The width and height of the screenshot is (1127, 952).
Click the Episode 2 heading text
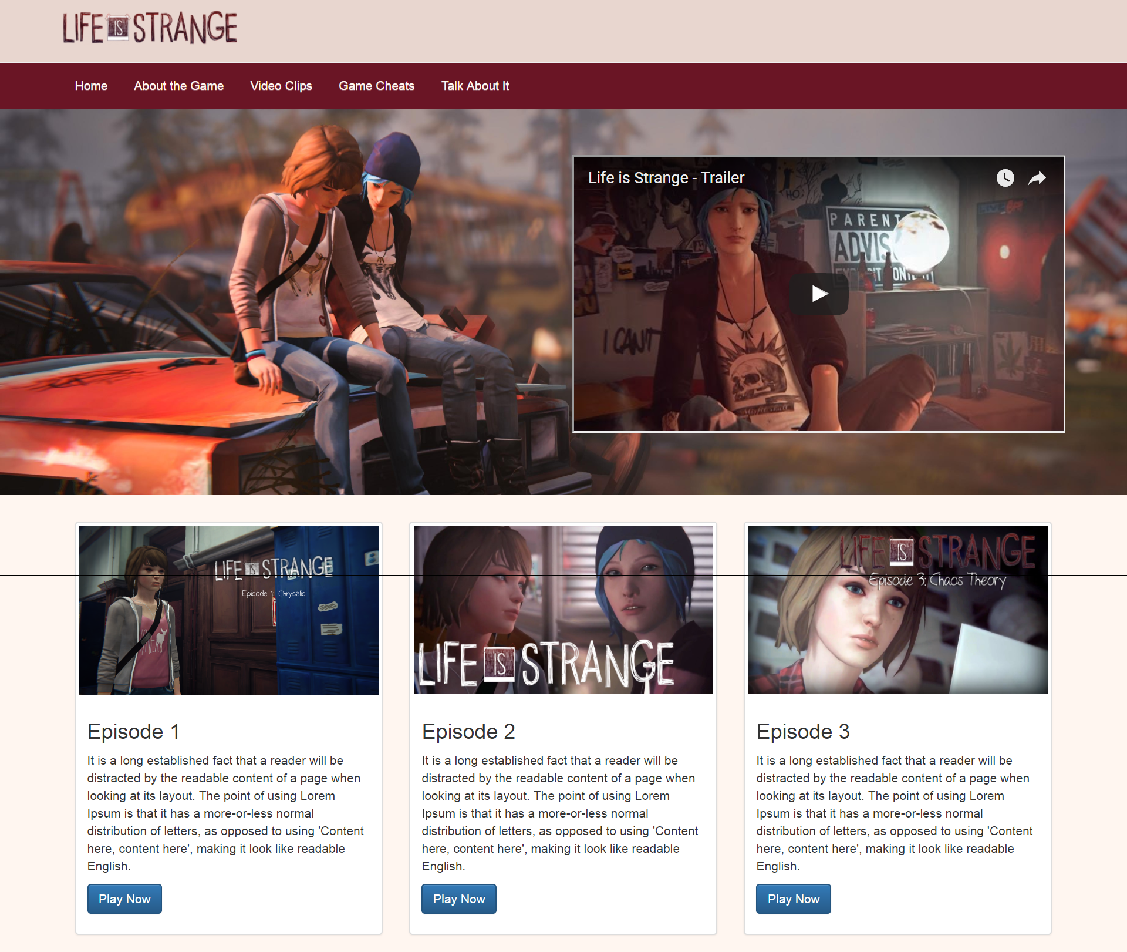[x=468, y=732]
